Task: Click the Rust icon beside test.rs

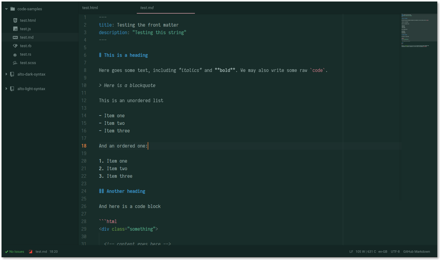Action: click(x=15, y=55)
